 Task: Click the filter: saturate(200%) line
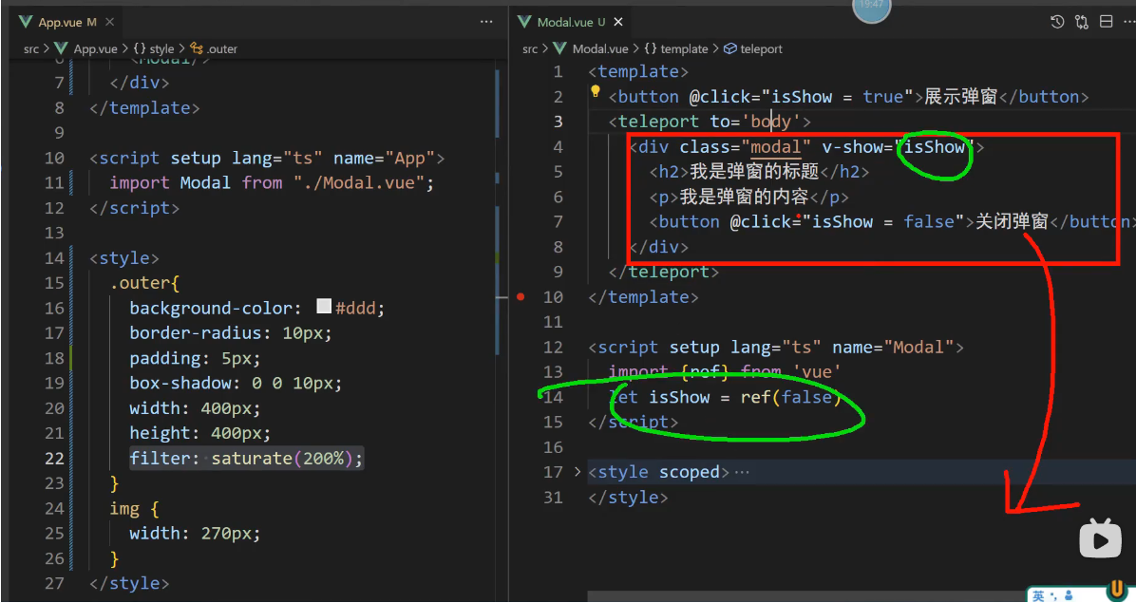pyautogui.click(x=246, y=459)
